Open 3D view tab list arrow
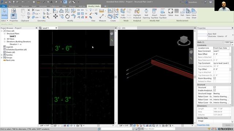Image resolution: width=234 pixels, height=131 pixels. pyautogui.click(x=195, y=28)
